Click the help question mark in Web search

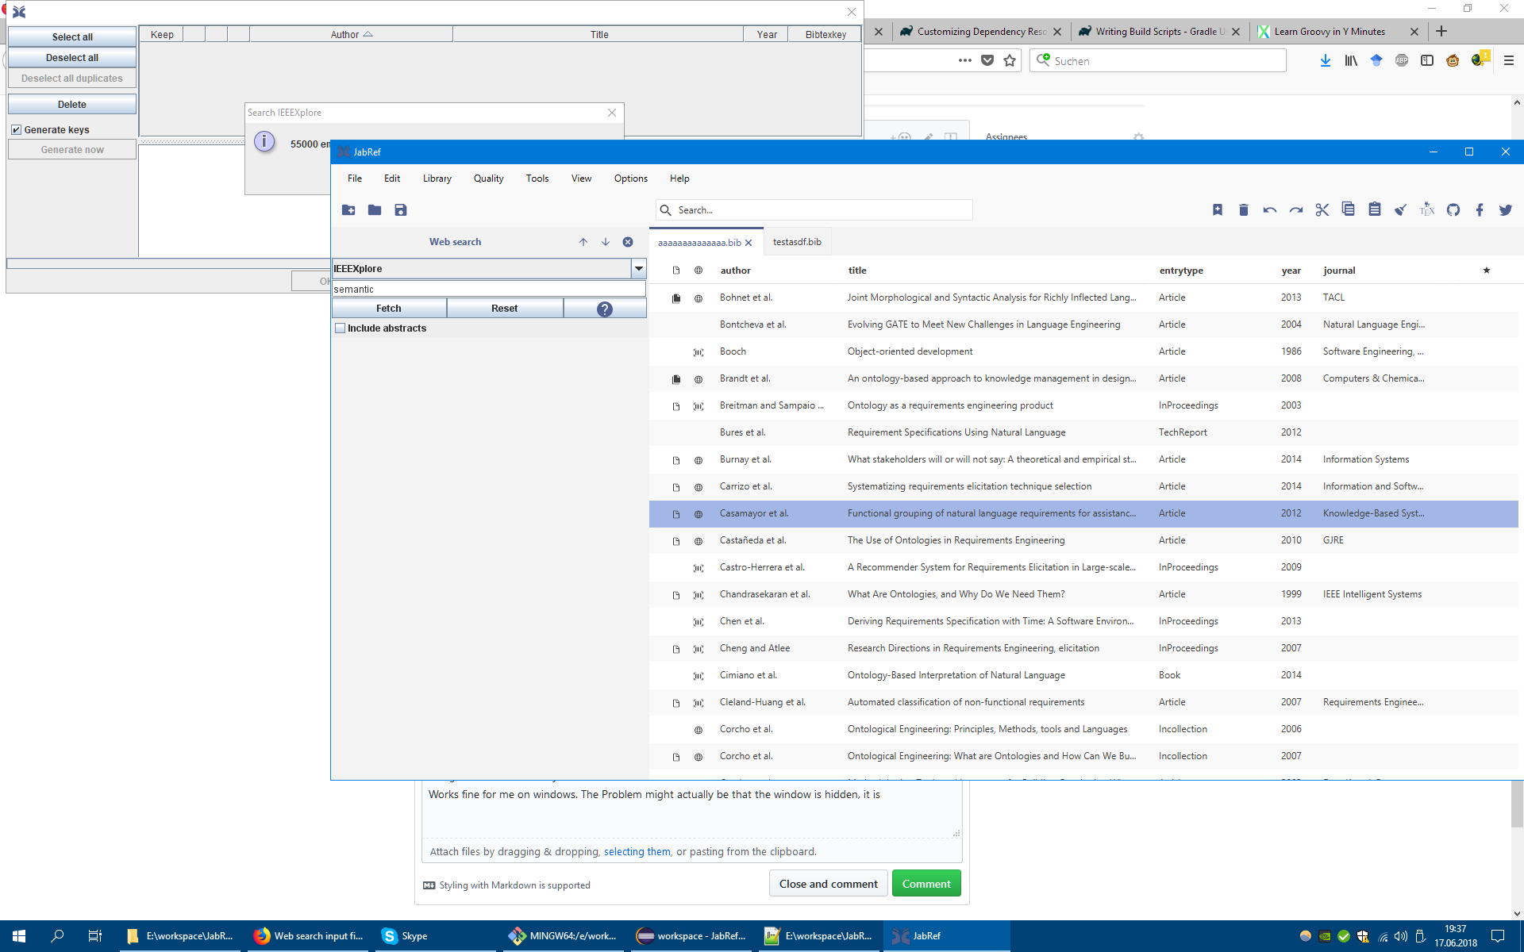(x=605, y=309)
